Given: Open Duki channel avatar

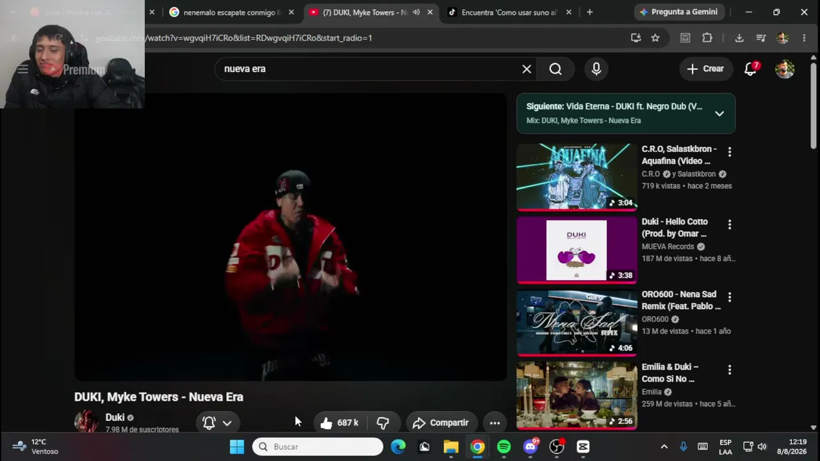Looking at the screenshot, I should click(86, 422).
